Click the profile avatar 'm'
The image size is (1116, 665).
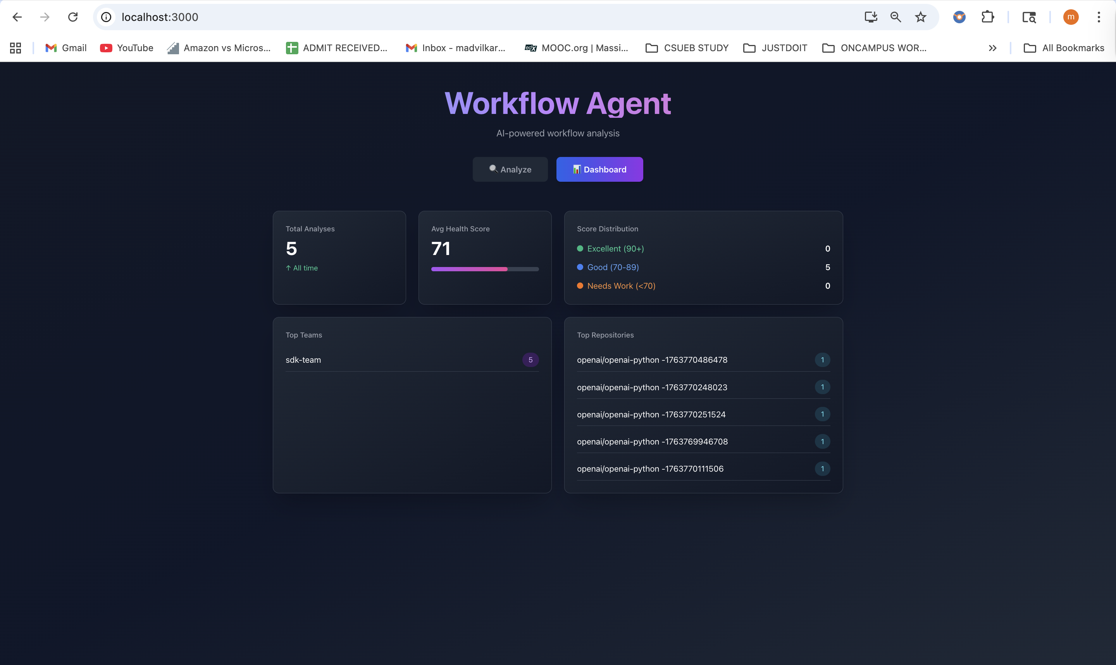click(1071, 17)
